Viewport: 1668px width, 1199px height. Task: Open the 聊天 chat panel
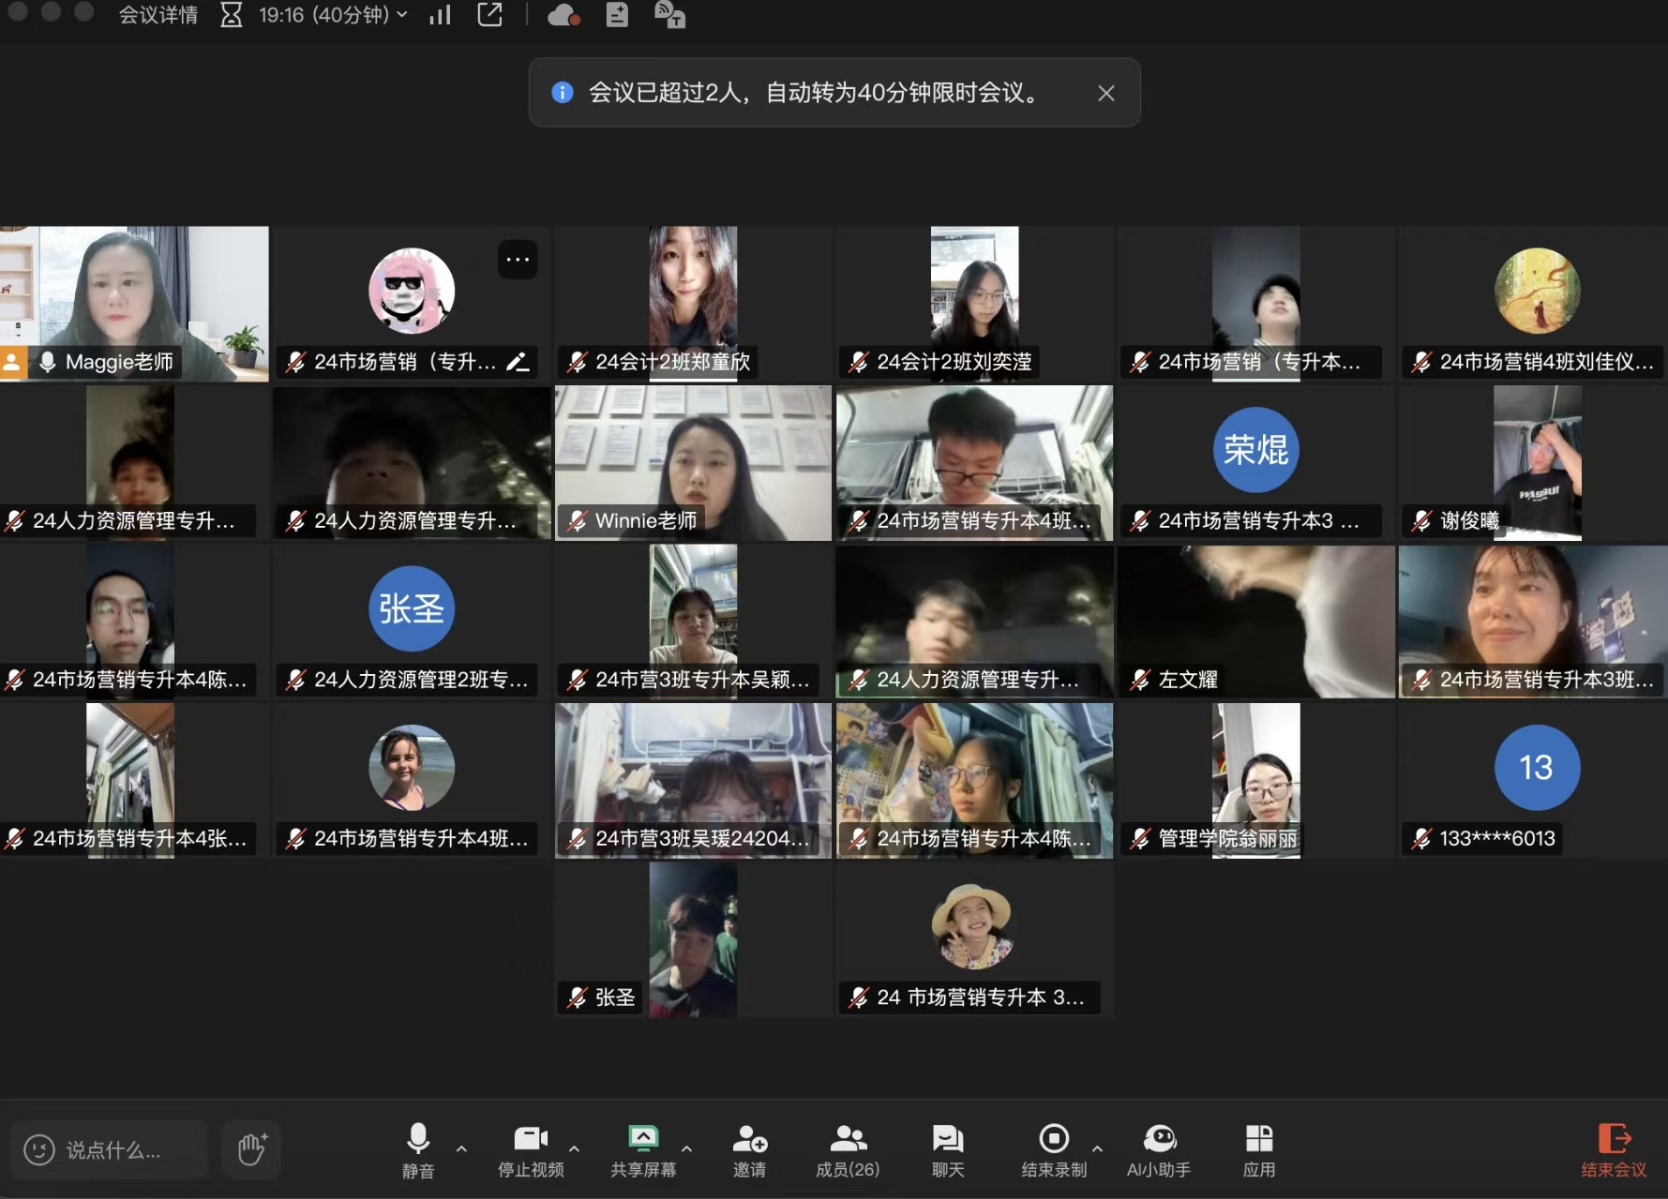[x=948, y=1150]
